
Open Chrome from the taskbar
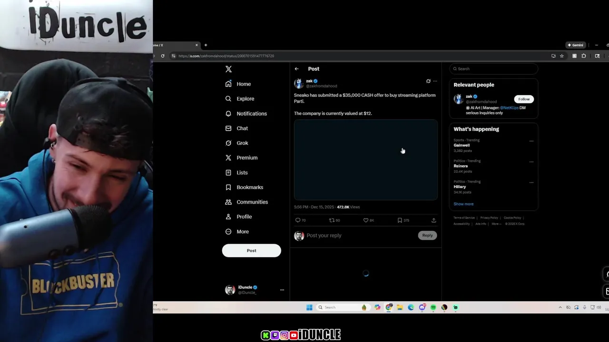pyautogui.click(x=389, y=307)
